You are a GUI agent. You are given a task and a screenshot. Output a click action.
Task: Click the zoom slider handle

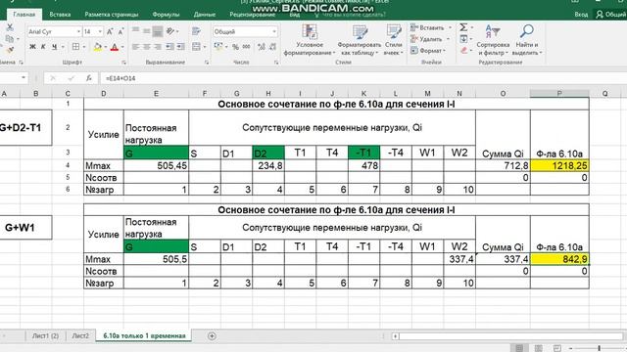point(599,348)
